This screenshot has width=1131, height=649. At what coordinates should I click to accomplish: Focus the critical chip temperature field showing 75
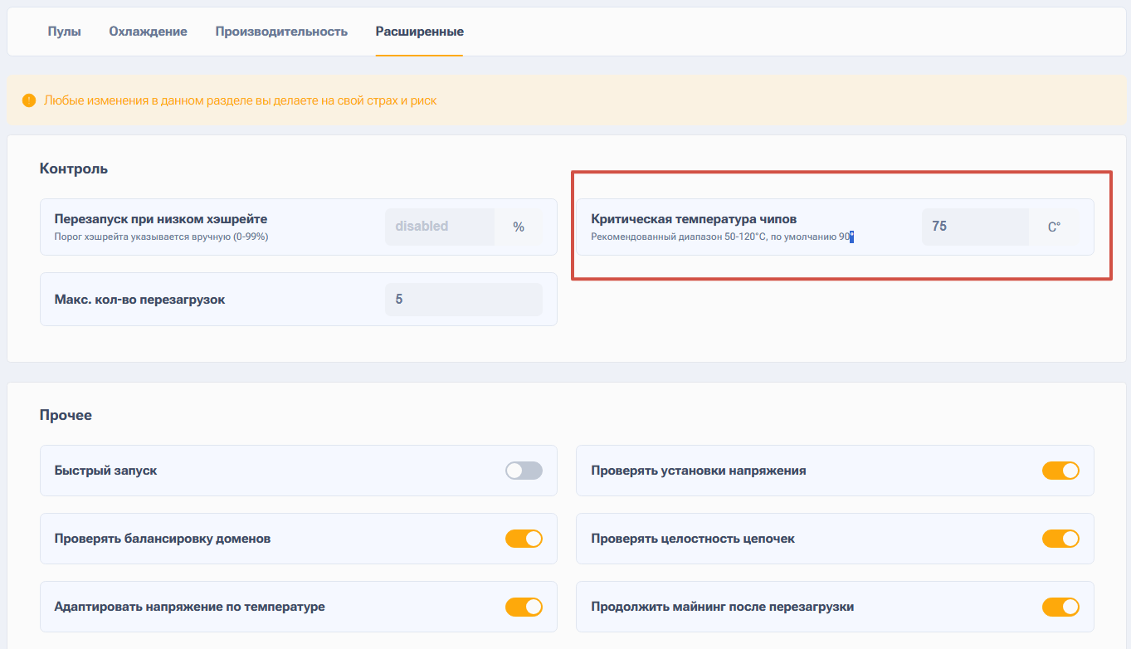pyautogui.click(x=975, y=227)
